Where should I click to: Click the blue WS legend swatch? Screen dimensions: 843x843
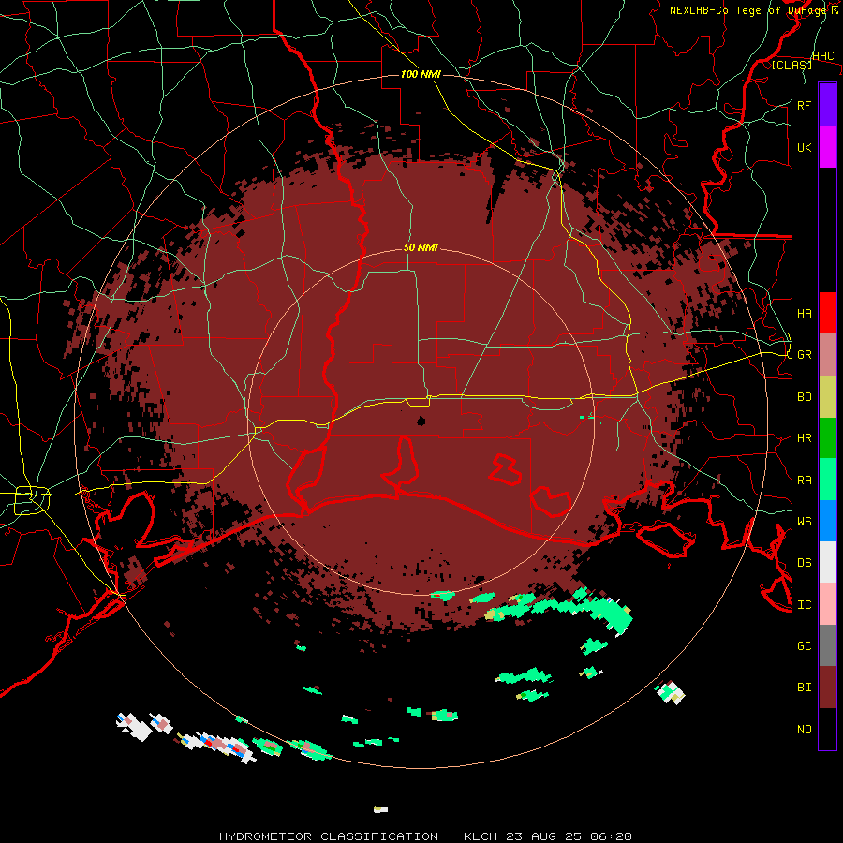(827, 521)
